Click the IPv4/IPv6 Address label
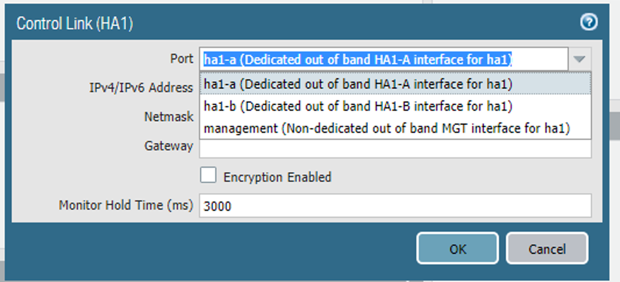This screenshot has width=620, height=282. click(142, 88)
